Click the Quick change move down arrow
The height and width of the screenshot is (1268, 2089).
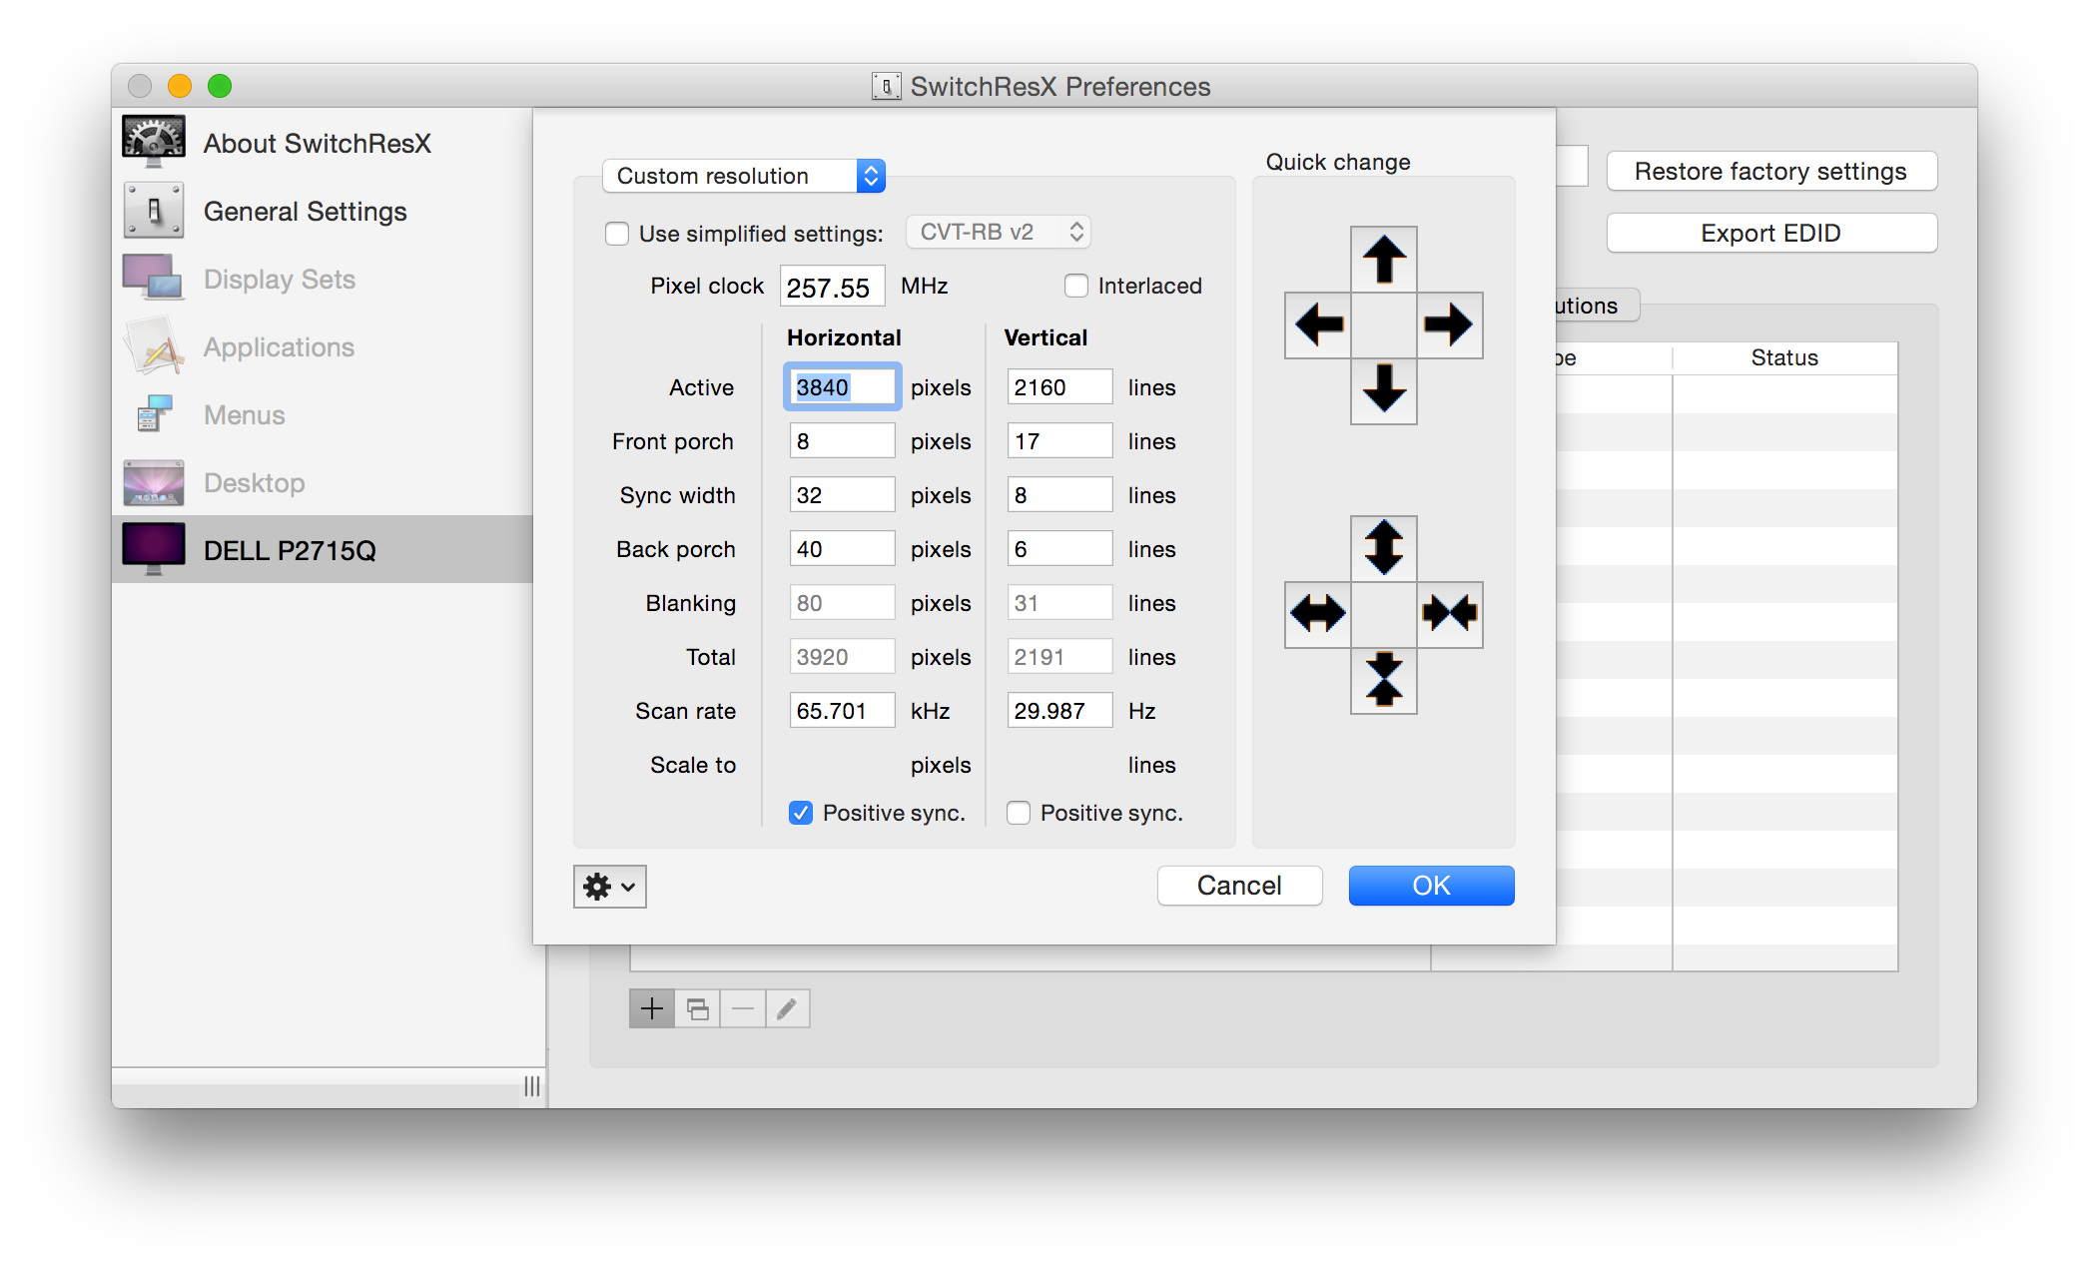click(1383, 390)
